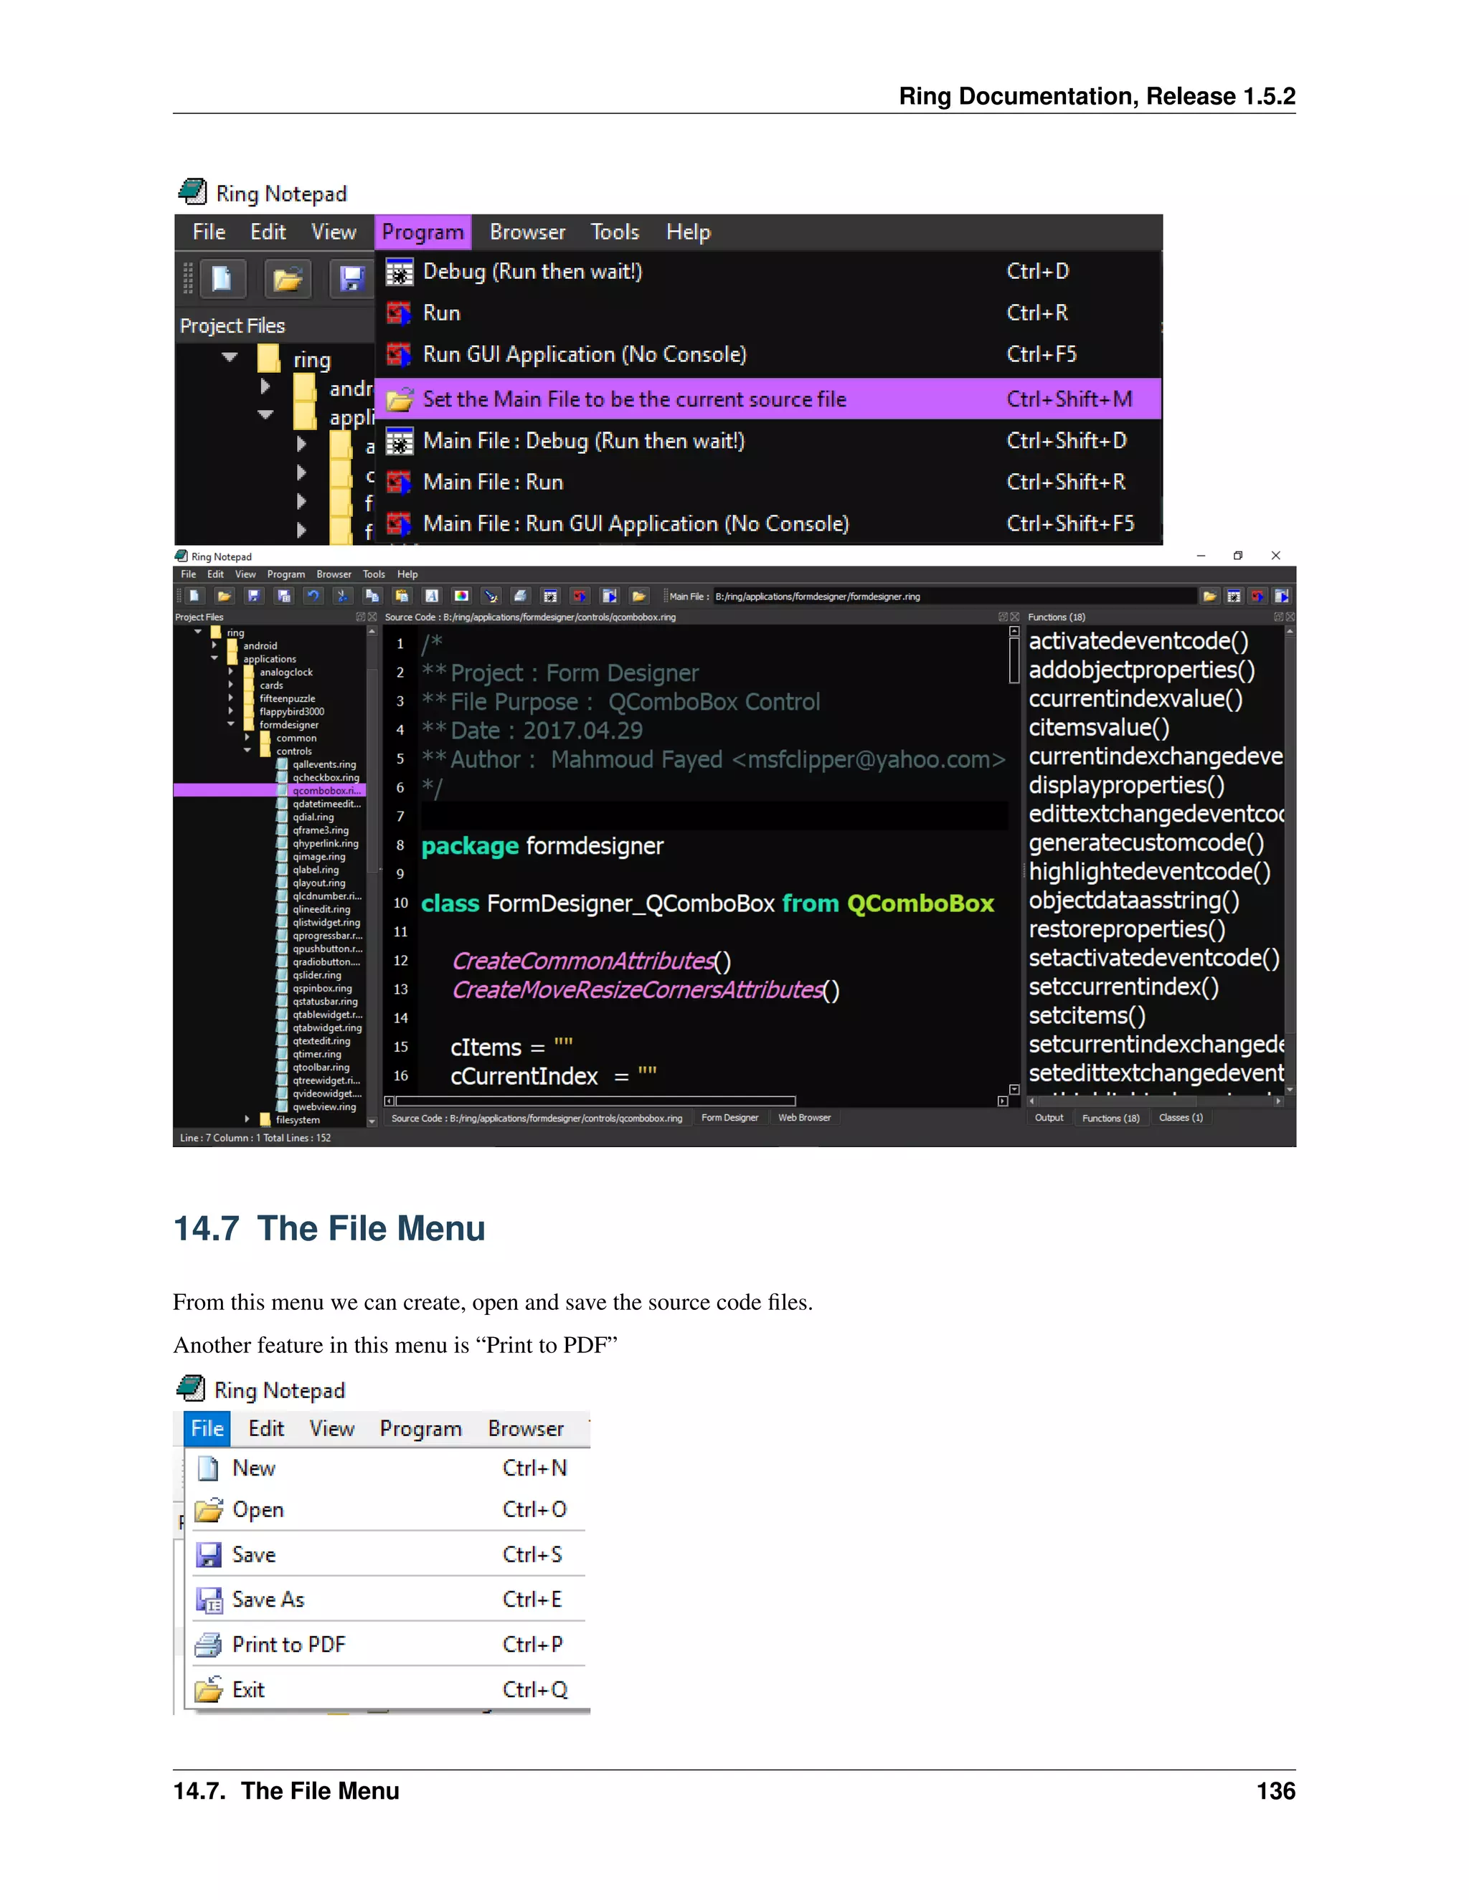Close the Functions panel via its X
1469x1900 pixels.
[1290, 617]
